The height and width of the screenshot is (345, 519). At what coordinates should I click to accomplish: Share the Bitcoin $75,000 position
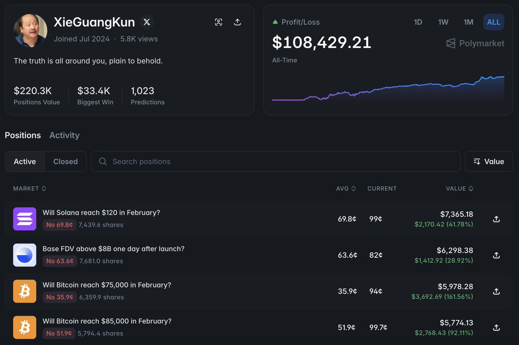[497, 291]
